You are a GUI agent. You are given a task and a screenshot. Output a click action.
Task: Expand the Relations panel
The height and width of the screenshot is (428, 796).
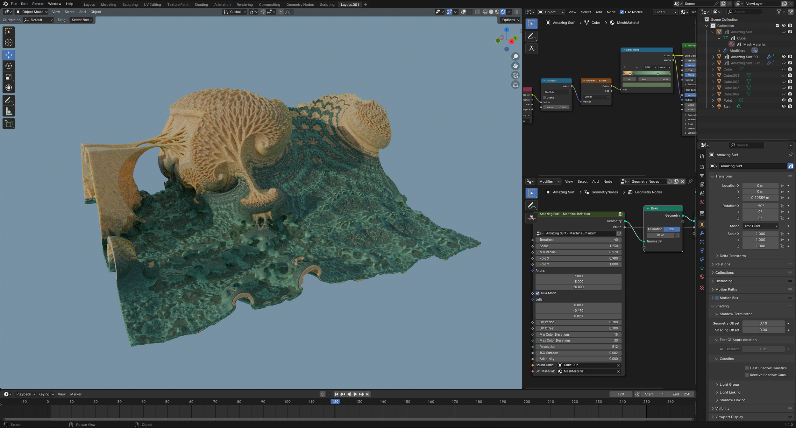(x=722, y=264)
